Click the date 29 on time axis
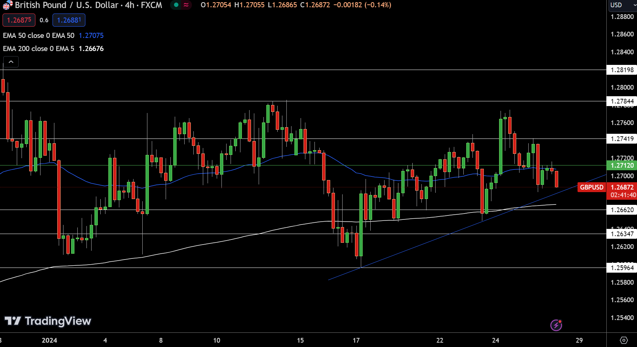 click(x=579, y=340)
